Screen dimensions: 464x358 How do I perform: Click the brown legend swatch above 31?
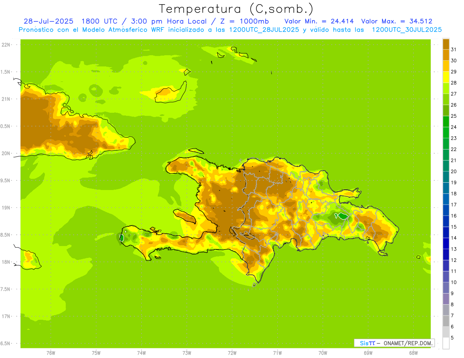click(x=446, y=44)
